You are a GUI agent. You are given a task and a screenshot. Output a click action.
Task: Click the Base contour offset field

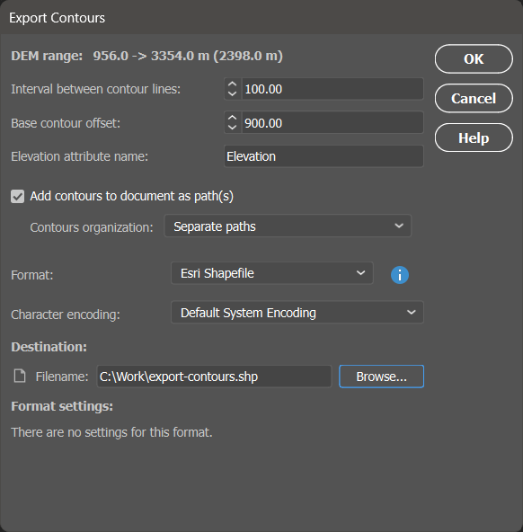tap(332, 123)
